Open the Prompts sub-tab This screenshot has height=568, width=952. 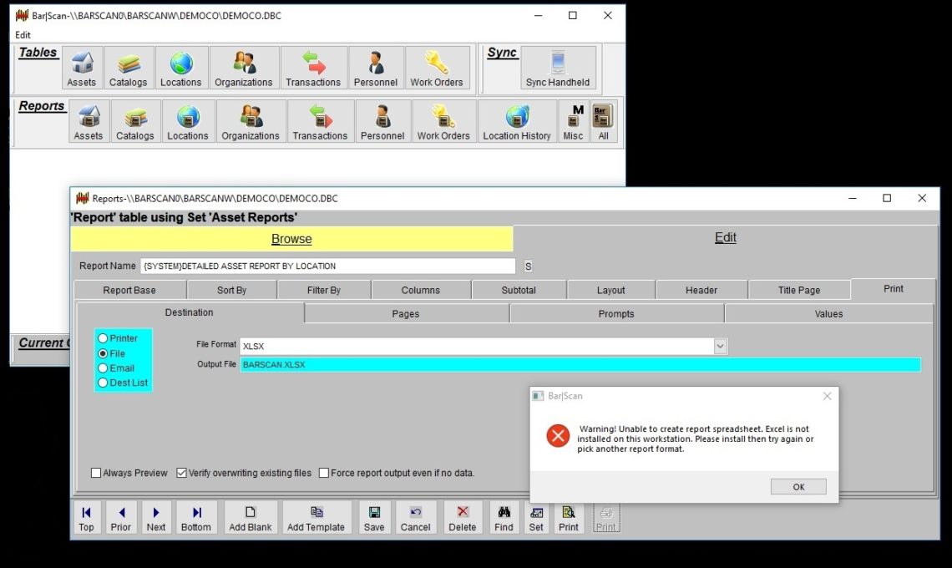click(x=616, y=313)
